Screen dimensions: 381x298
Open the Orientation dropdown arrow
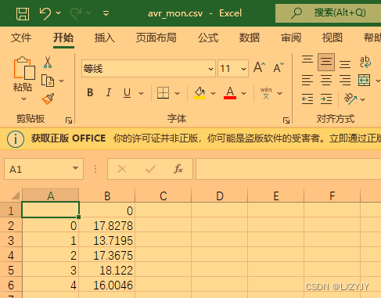363,99
